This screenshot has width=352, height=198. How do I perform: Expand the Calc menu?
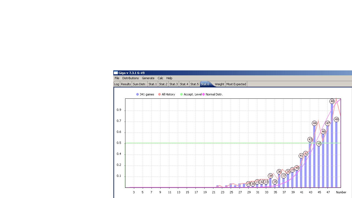click(x=160, y=78)
